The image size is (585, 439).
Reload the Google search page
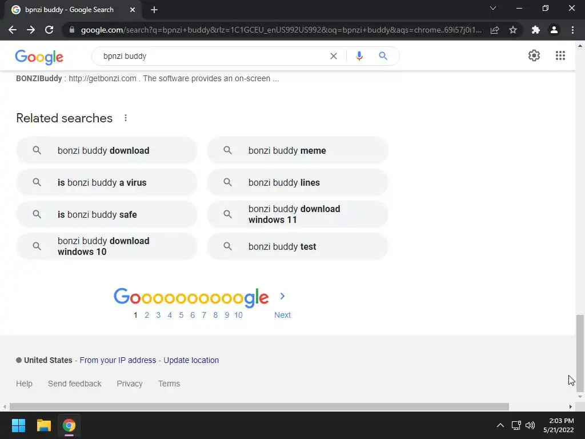(x=49, y=30)
